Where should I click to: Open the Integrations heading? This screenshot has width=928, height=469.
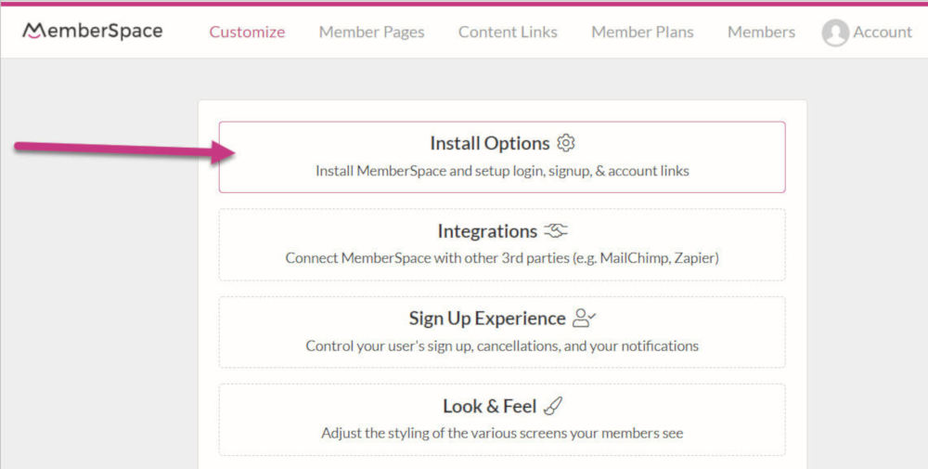487,231
